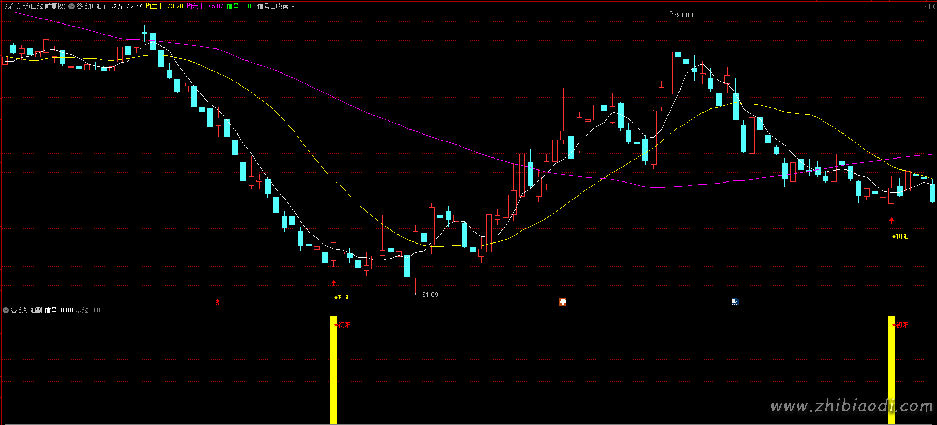Click the red S marker on the timeline
Screen dimensions: 937x425
tap(218, 302)
